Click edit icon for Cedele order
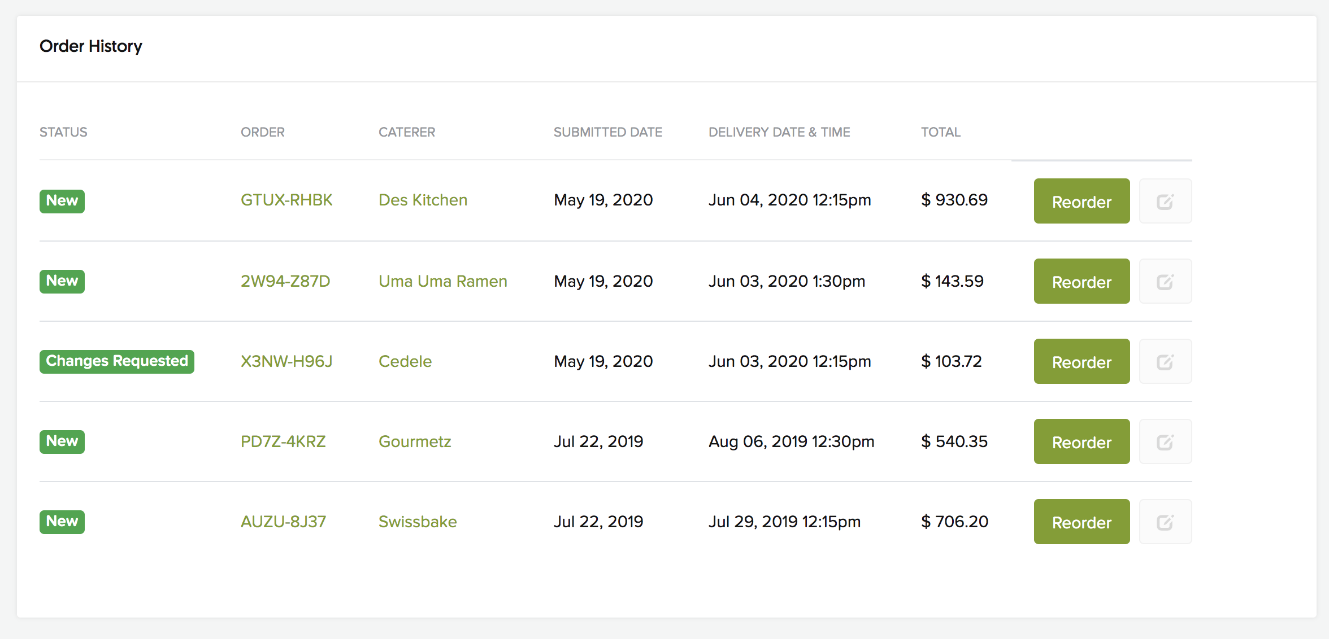The height and width of the screenshot is (639, 1329). click(x=1165, y=362)
